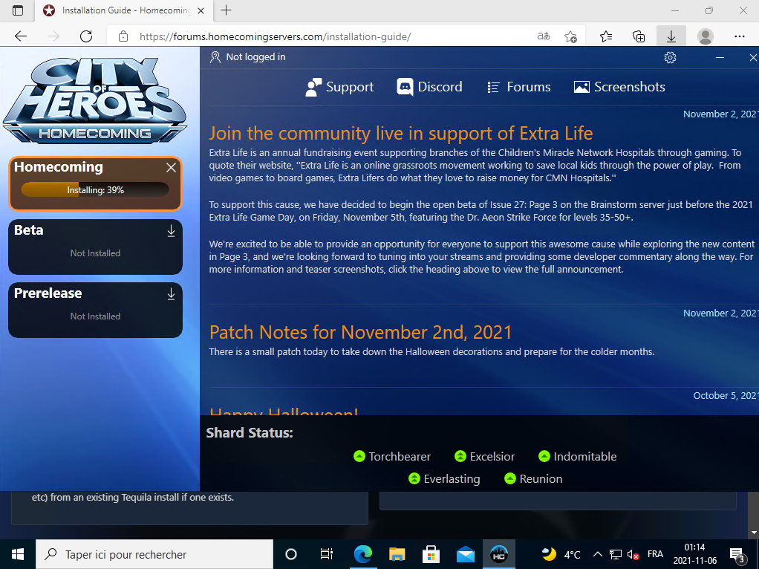Download the Beta release

pos(171,231)
